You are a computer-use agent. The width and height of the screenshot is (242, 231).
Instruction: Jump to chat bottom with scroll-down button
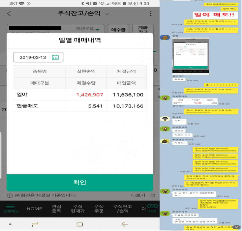coord(236,227)
